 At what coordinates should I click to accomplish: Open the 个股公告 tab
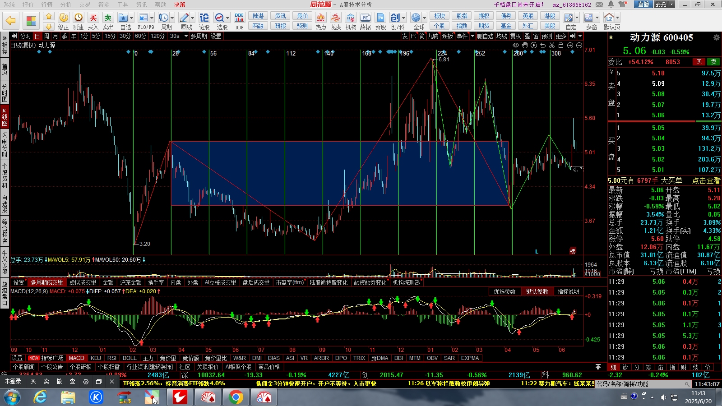point(52,367)
